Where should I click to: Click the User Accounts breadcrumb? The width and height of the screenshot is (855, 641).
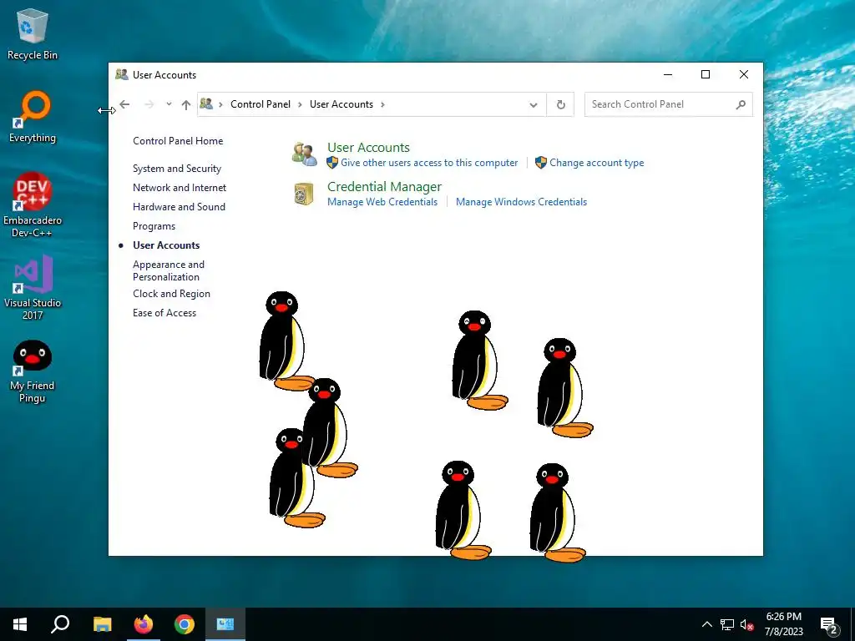tap(341, 104)
